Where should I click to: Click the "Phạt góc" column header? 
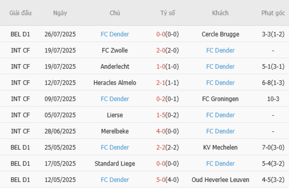[273, 13]
